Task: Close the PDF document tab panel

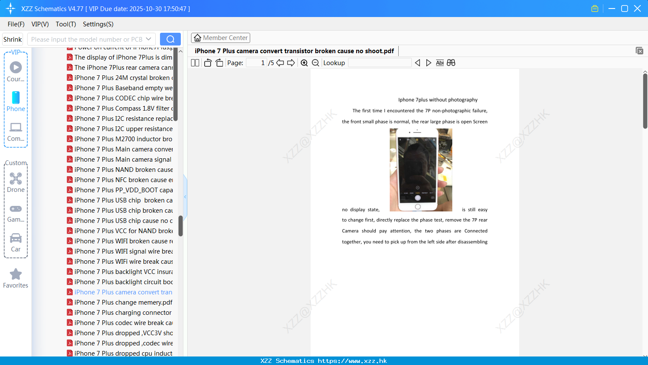Action: click(x=639, y=51)
